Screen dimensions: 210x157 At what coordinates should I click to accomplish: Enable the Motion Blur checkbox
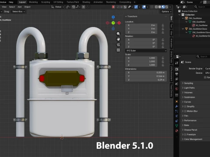tap(185, 111)
